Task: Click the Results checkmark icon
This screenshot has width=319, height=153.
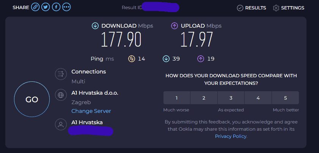Action: [240, 8]
